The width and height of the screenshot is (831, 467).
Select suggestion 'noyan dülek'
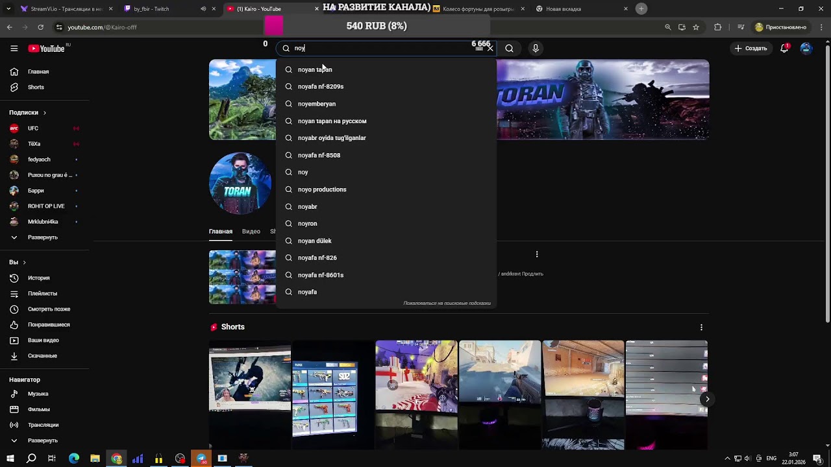[386, 241]
